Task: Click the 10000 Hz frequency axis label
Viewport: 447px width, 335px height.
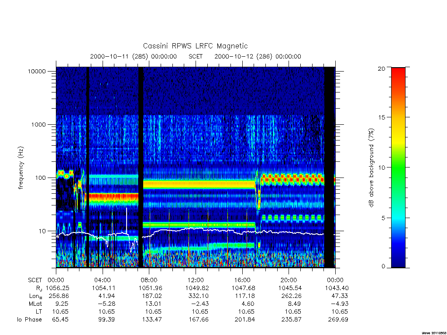Action: click(x=37, y=71)
